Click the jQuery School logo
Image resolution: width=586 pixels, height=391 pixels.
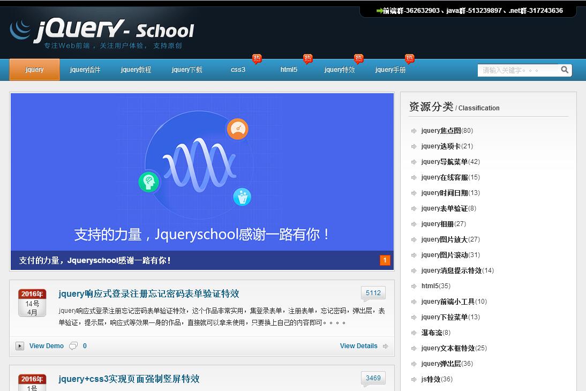[102, 31]
